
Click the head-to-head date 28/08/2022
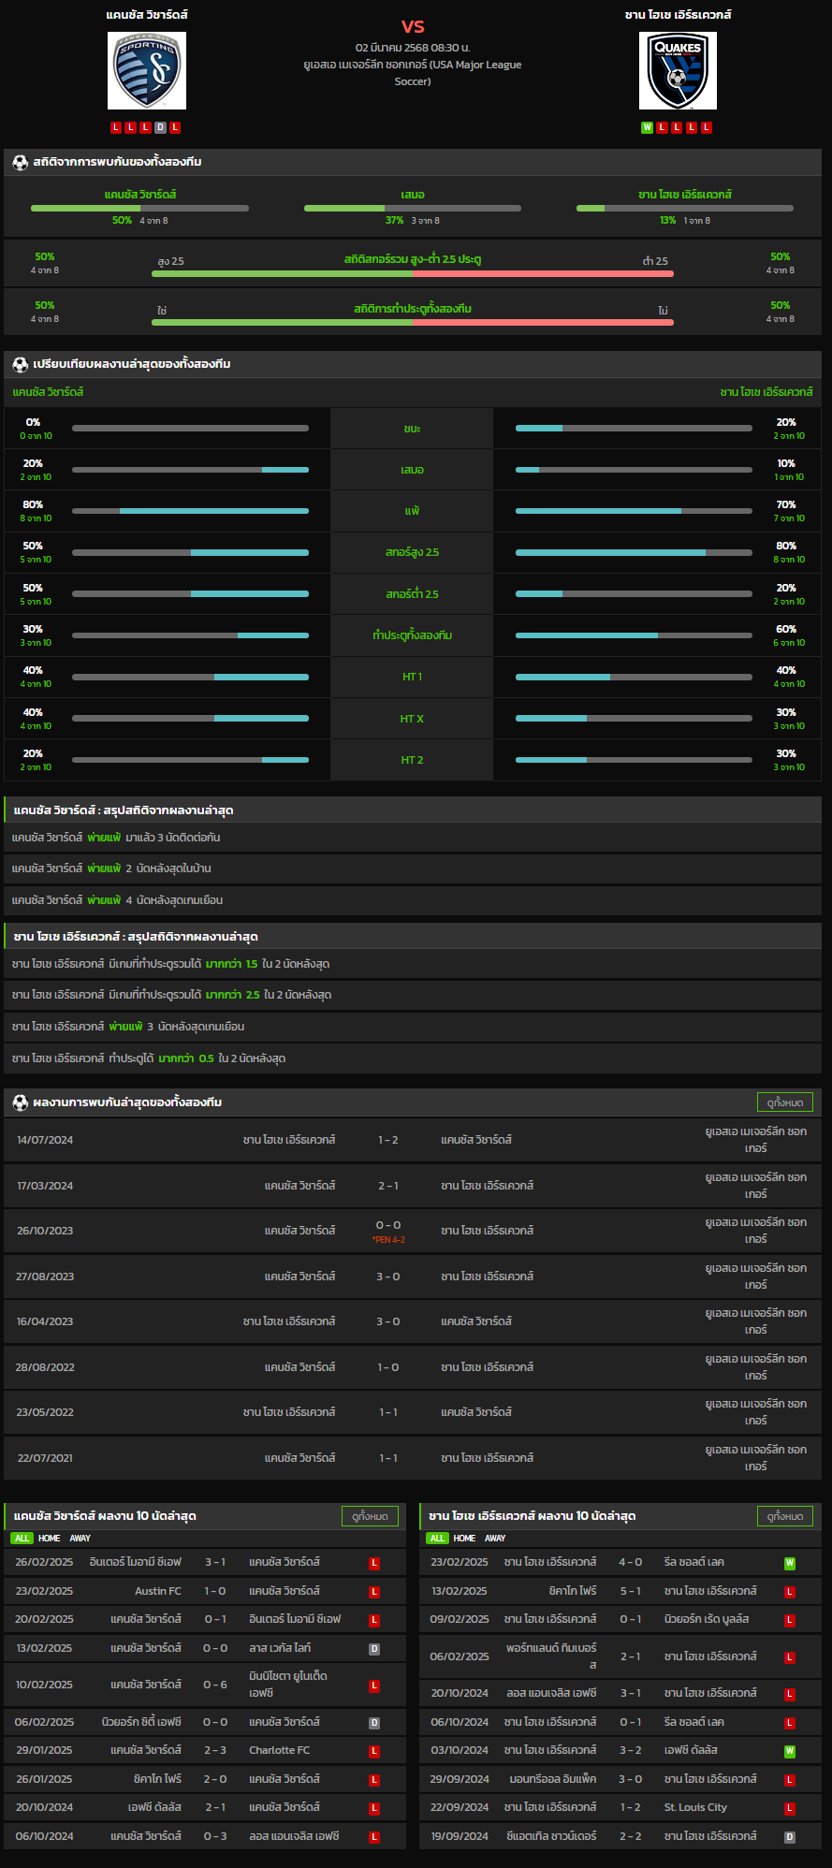tap(45, 1367)
